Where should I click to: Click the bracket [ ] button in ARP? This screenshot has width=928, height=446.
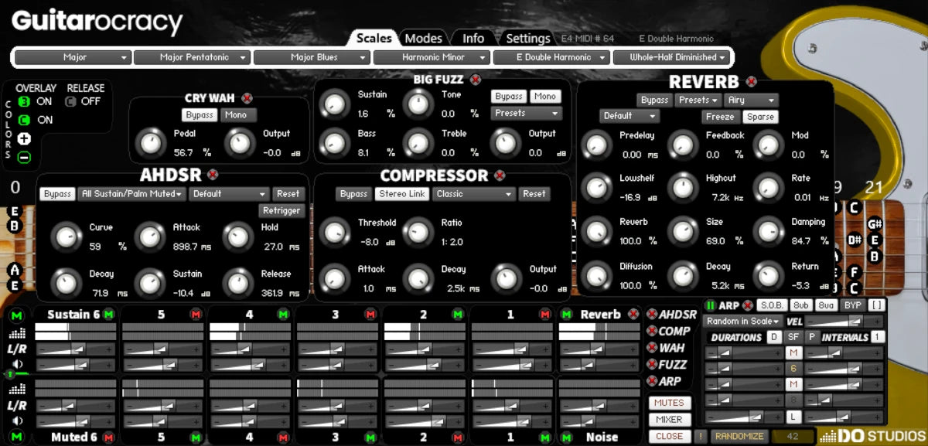[876, 305]
